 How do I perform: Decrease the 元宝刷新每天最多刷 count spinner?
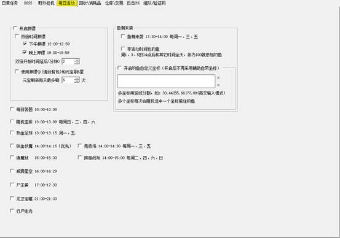pos(77,82)
